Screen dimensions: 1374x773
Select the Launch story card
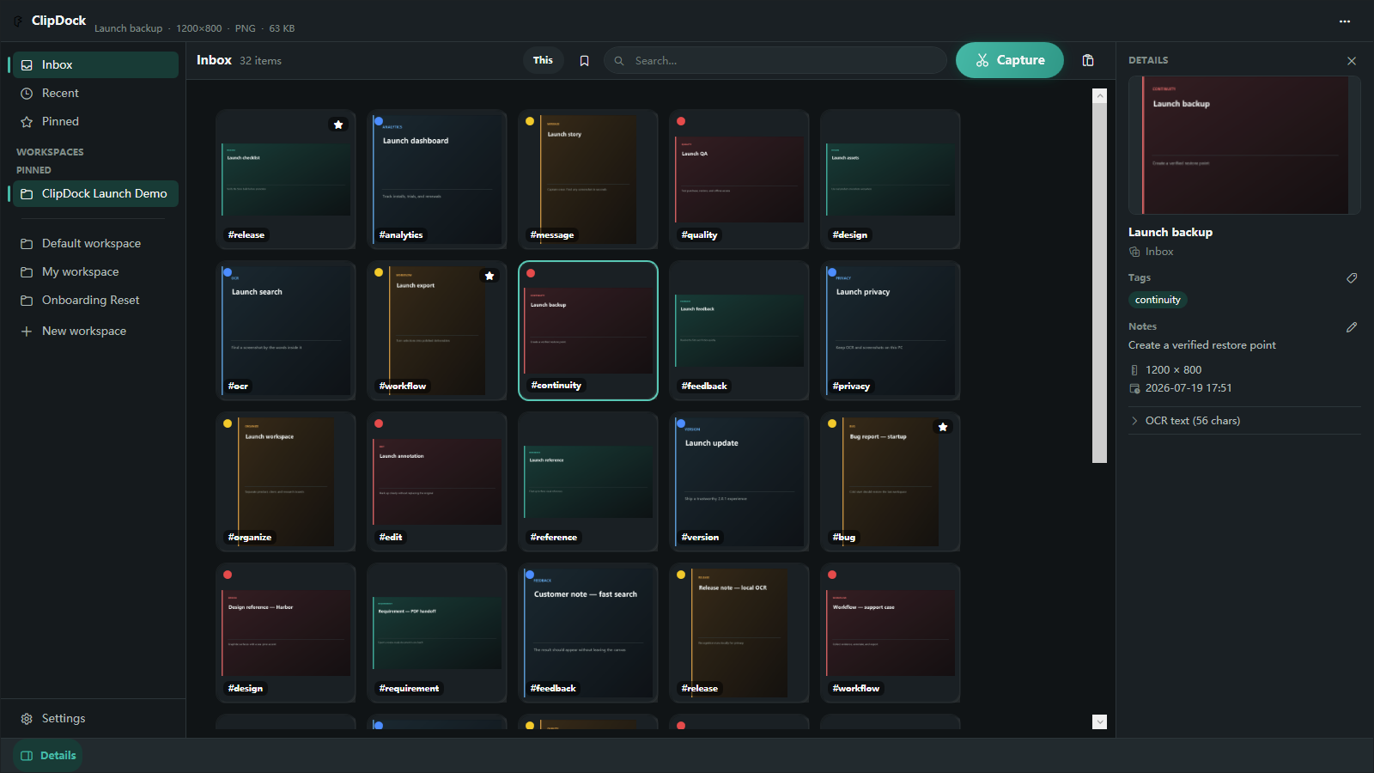click(x=588, y=180)
